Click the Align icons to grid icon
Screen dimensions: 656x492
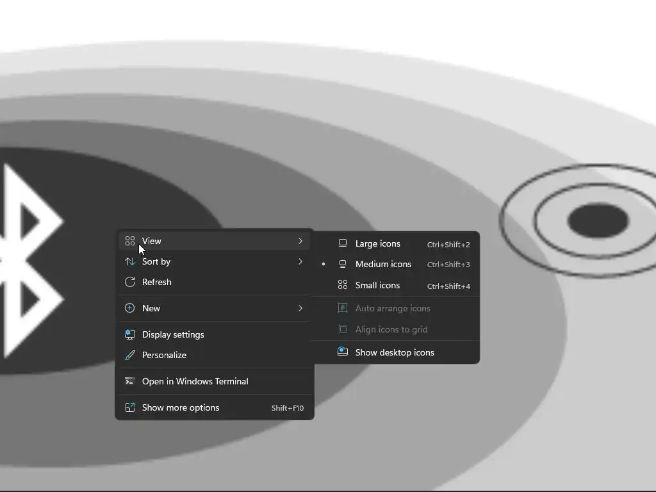[343, 329]
